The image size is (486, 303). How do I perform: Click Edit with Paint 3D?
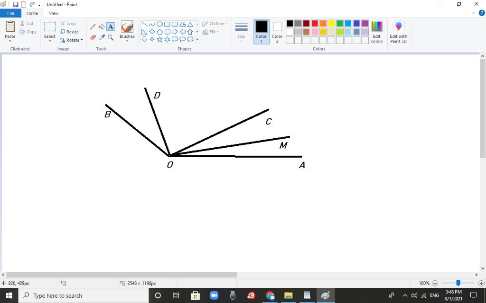coord(398,32)
